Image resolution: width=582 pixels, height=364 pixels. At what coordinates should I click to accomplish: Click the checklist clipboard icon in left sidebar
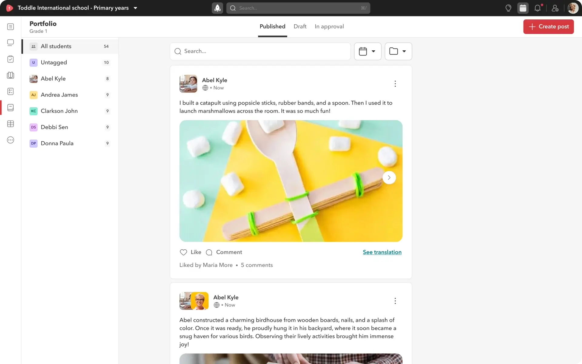(11, 59)
